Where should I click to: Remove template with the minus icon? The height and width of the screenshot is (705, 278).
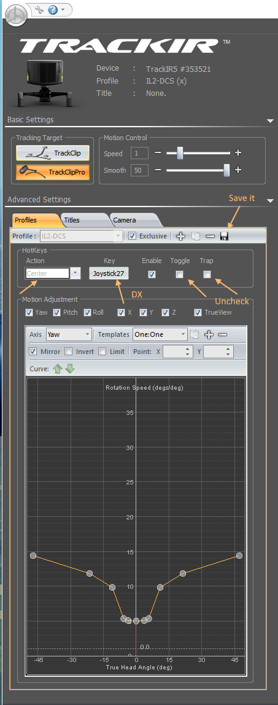[x=222, y=334]
